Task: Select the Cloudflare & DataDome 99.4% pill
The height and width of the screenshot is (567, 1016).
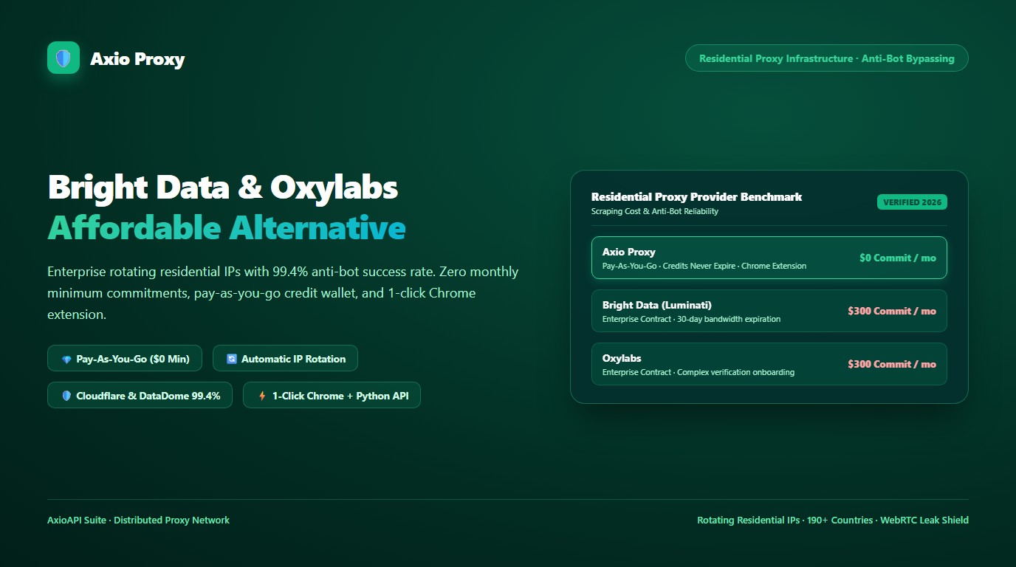Action: (x=140, y=396)
